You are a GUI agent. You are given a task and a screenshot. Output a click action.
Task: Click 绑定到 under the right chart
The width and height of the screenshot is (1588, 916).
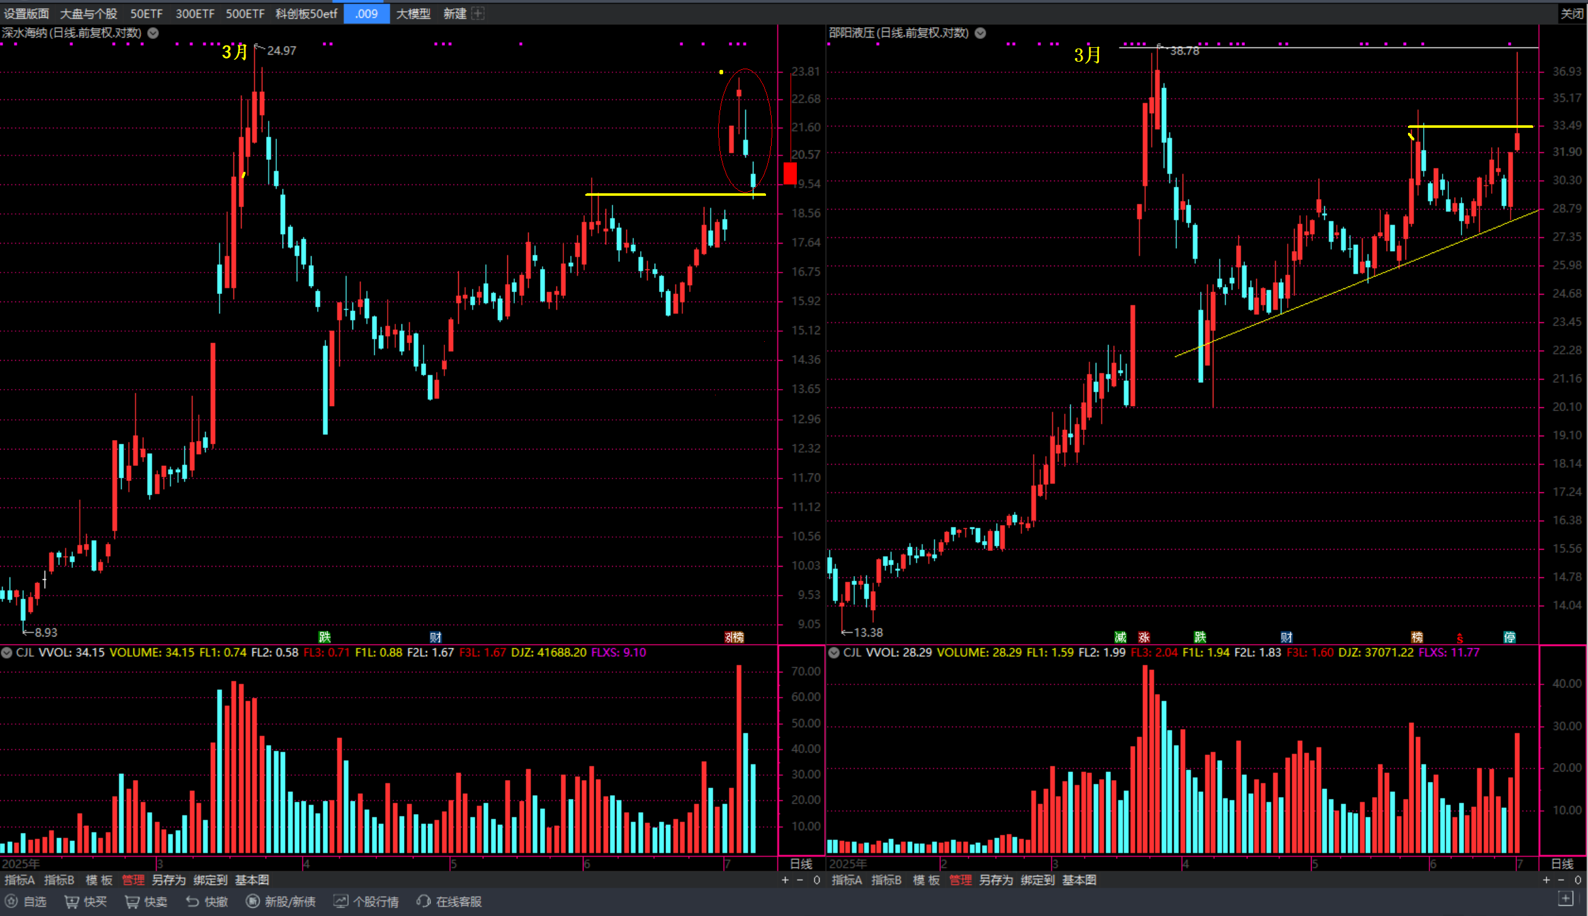pos(1037,880)
